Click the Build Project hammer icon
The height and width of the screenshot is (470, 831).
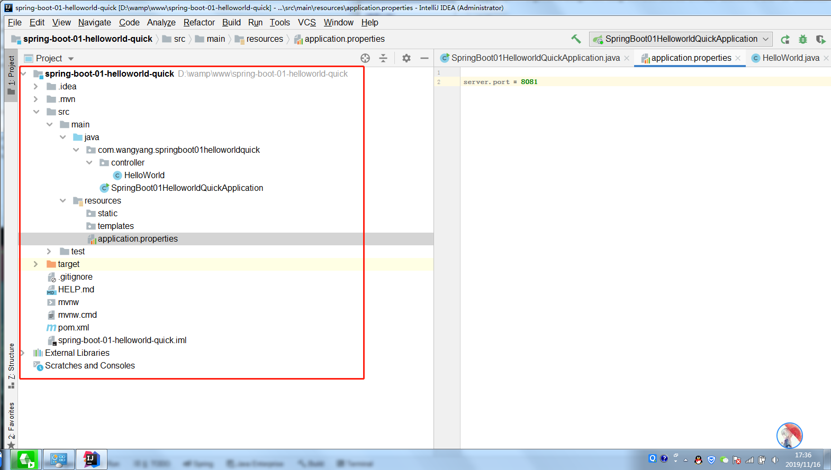[576, 39]
